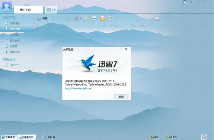Click the orange download box icon
Screen dimensions: 214x140
tap(103, 18)
